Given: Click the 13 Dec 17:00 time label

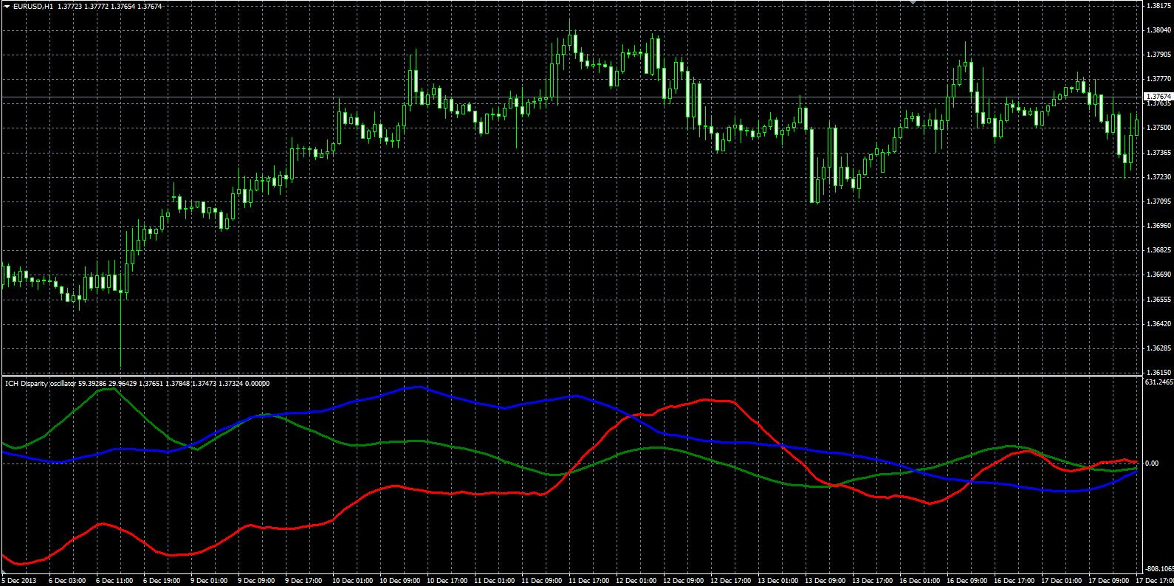Looking at the screenshot, I should 872,581.
